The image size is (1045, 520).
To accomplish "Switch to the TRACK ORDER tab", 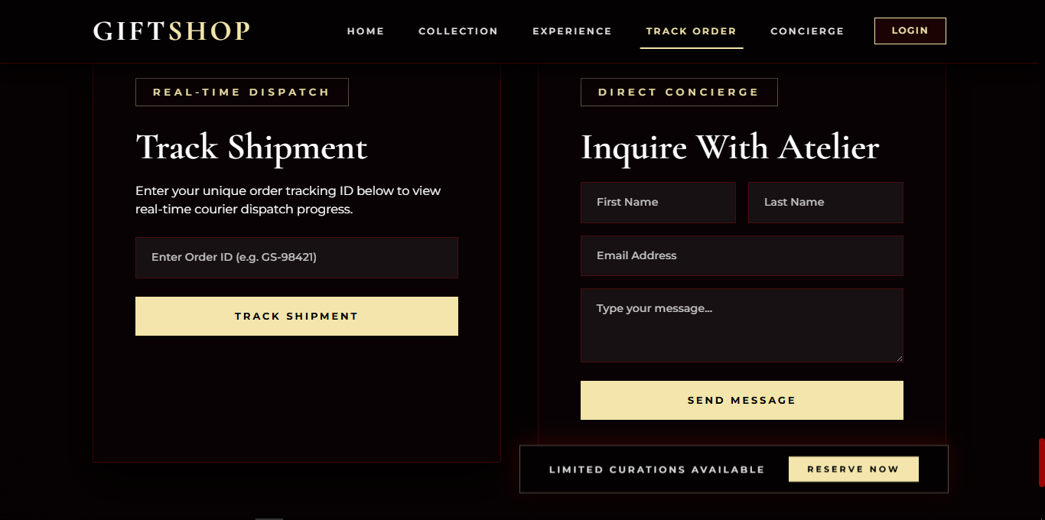I will pyautogui.click(x=692, y=31).
